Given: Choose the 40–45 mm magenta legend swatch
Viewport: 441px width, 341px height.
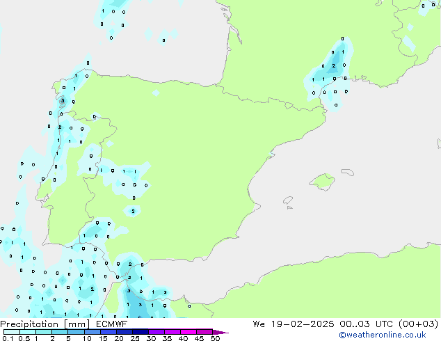Looking at the screenshot, I should coord(189,332).
